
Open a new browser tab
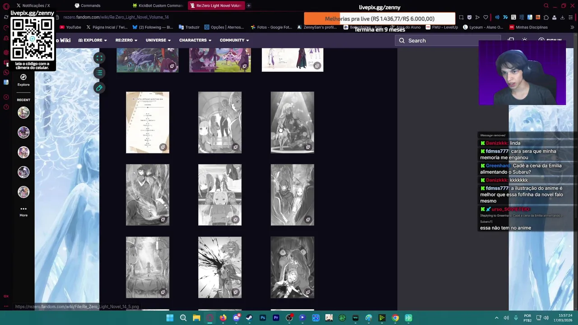248,5
